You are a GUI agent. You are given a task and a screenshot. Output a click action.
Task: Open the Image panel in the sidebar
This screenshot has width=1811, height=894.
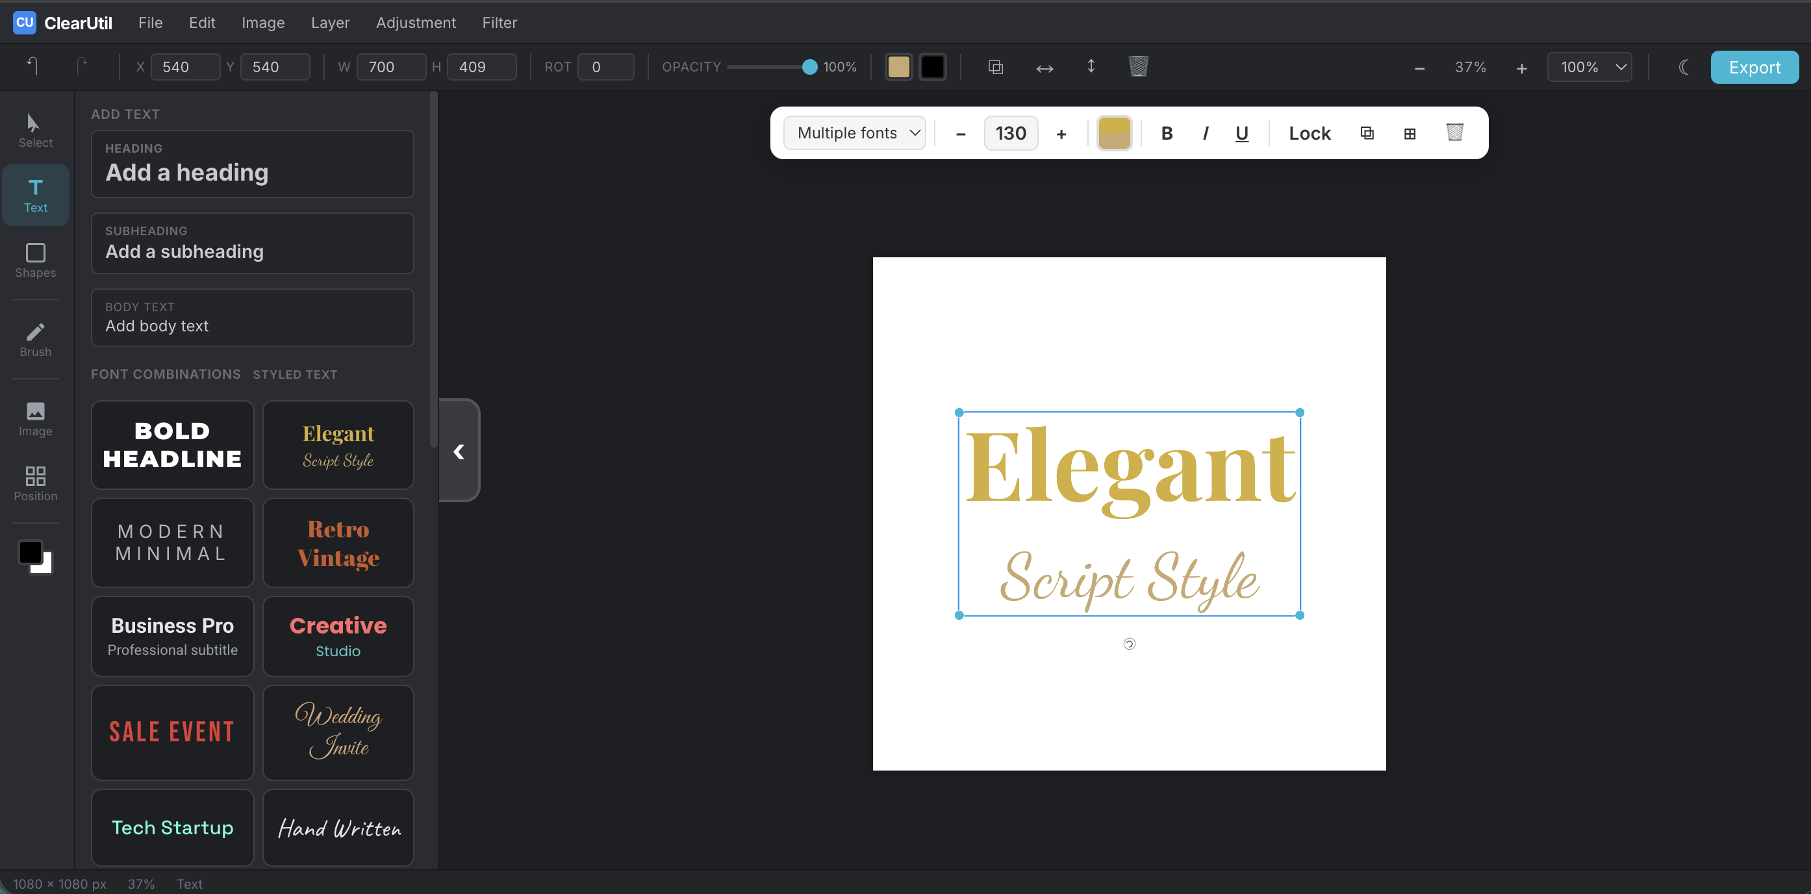click(x=35, y=418)
